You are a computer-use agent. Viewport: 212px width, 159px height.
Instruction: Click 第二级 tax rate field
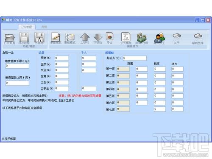(x=160, y=76)
